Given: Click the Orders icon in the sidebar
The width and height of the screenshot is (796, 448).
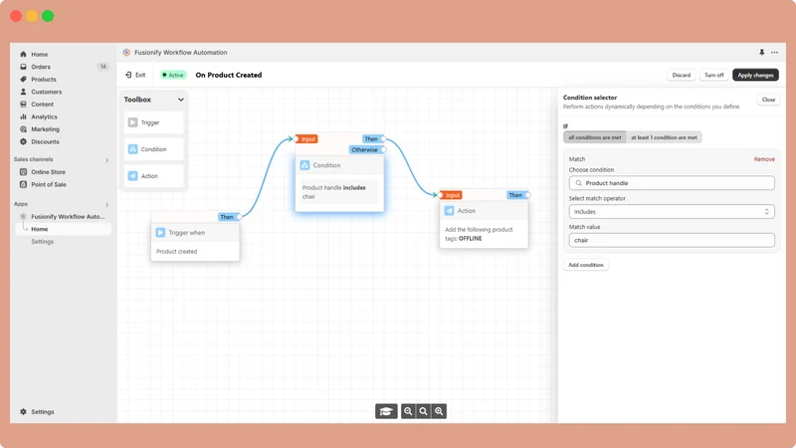Looking at the screenshot, I should tap(23, 67).
